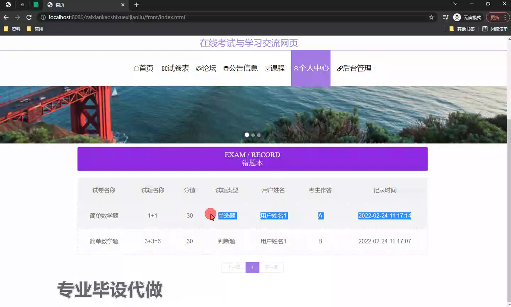The height and width of the screenshot is (307, 511).
Task: Navigate to 首页 in the menu
Action: point(143,68)
